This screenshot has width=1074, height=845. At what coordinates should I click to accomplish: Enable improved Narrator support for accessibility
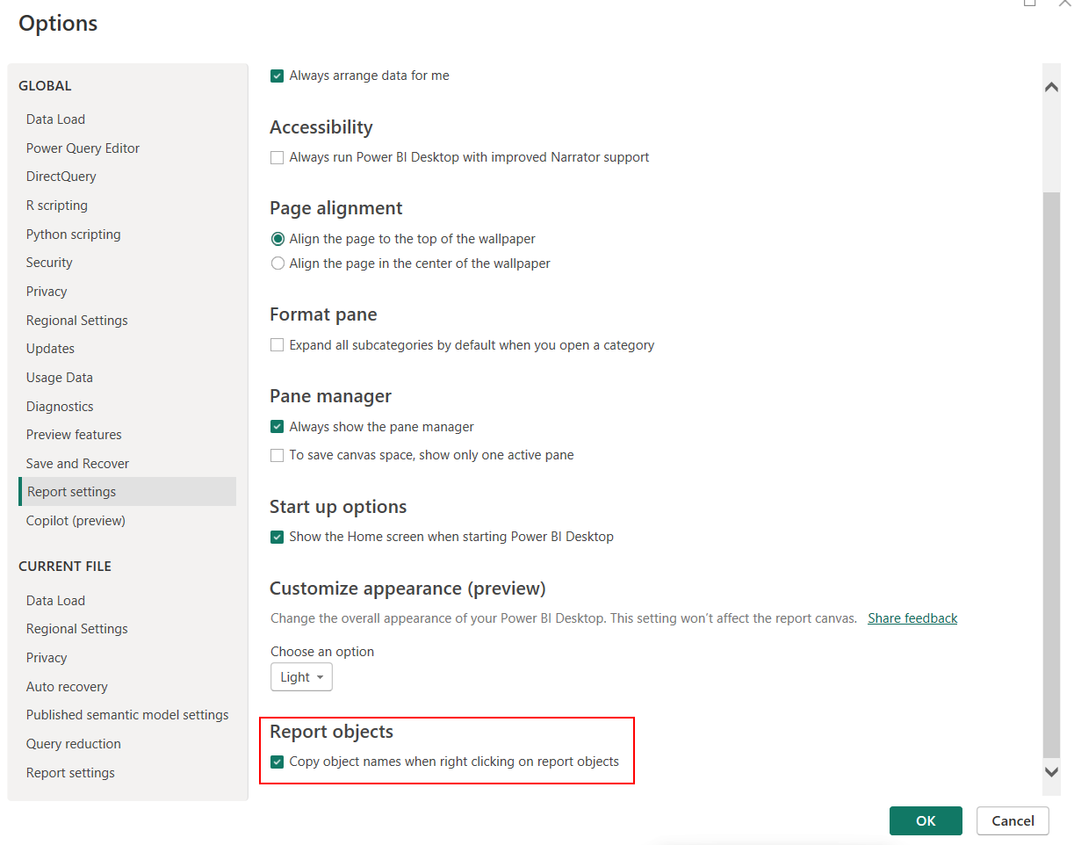(277, 157)
